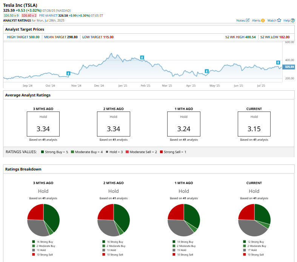Click the last price 325.59 at top

click(x=9, y=11)
